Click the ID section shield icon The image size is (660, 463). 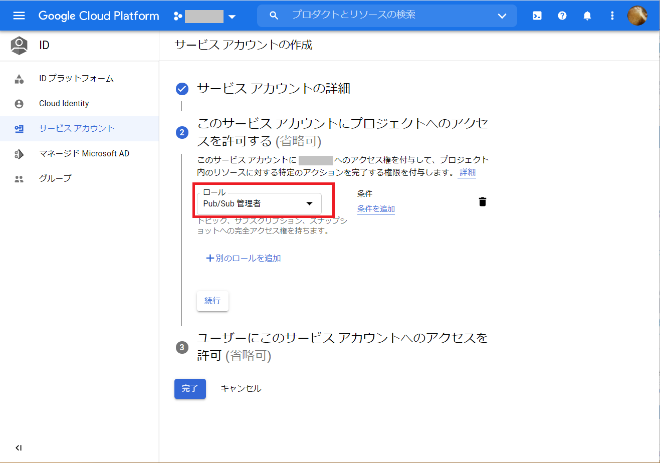19,45
